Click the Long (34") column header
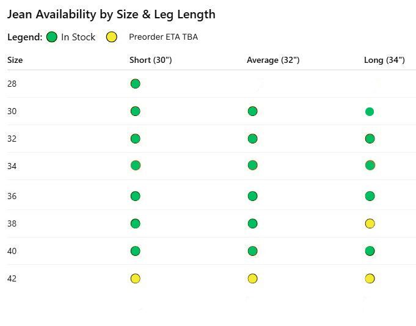 (384, 60)
